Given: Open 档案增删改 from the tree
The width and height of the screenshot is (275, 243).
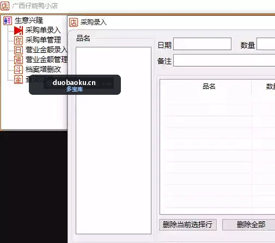Looking at the screenshot, I should pyautogui.click(x=43, y=69).
